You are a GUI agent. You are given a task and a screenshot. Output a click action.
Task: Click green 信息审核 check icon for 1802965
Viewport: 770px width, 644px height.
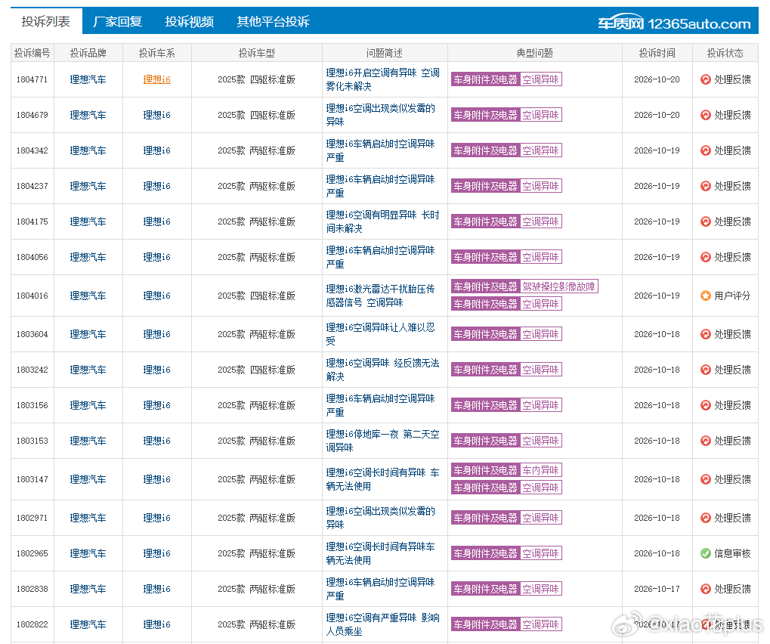706,553
